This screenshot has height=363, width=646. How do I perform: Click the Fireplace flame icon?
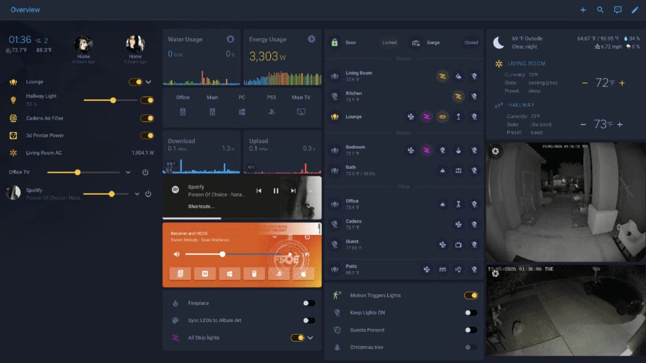point(175,303)
